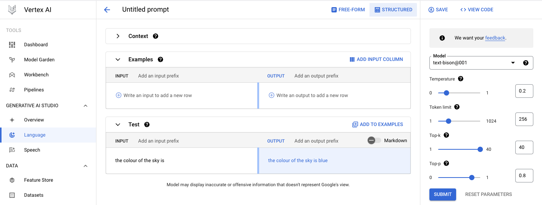Expand the Context section
Image resolution: width=542 pixels, height=205 pixels.
tap(118, 36)
